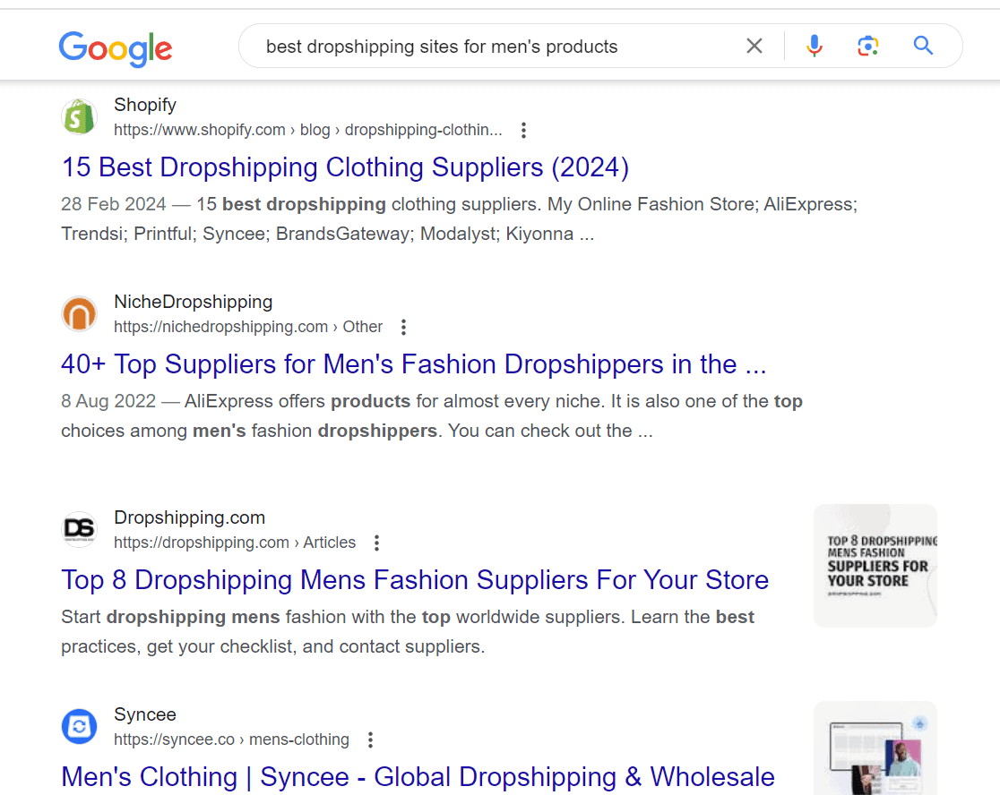The height and width of the screenshot is (795, 1000).
Task: Click the Dropshipping.com DS favicon
Action: tap(79, 530)
